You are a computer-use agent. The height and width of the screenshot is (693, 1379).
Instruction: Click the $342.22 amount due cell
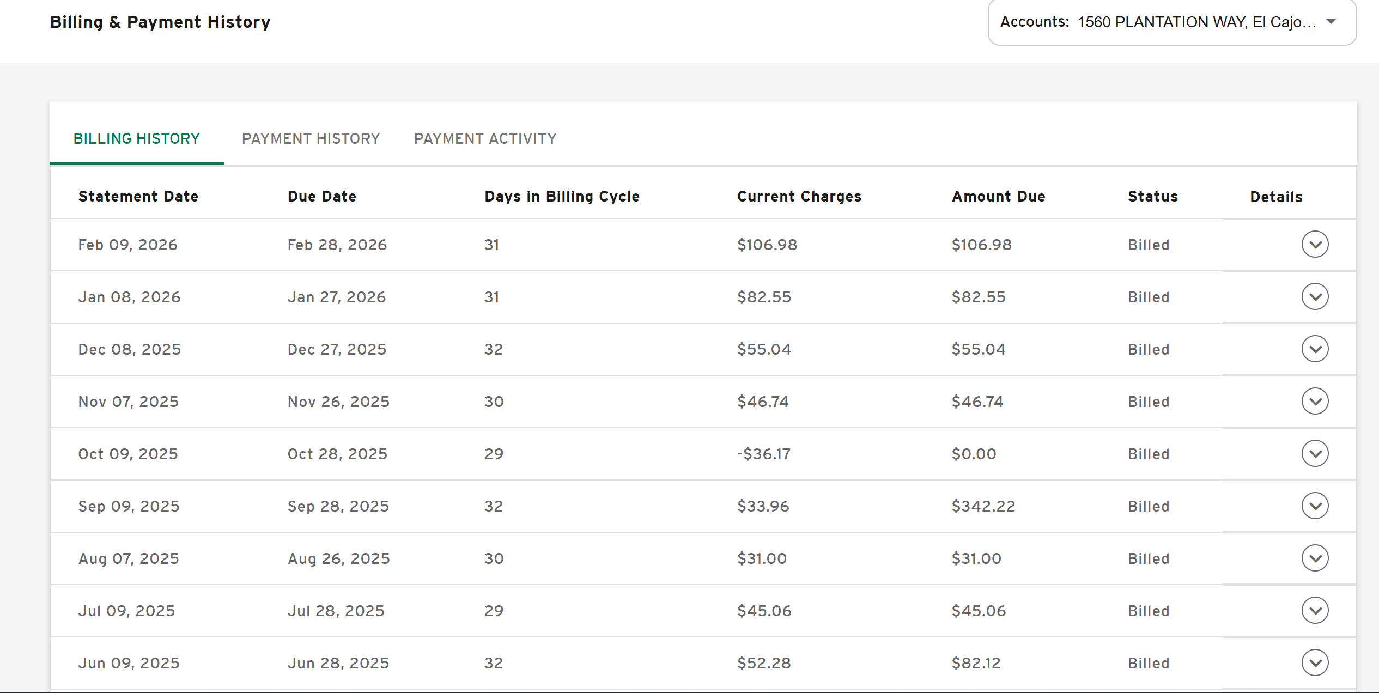(983, 506)
